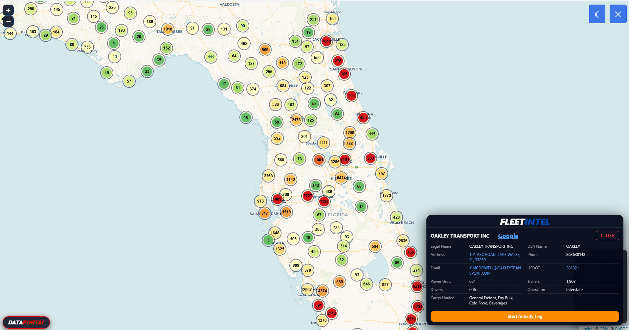Screen dimensions: 629x330
Task: Toggle dark mode with moon icon
Action: point(597,14)
